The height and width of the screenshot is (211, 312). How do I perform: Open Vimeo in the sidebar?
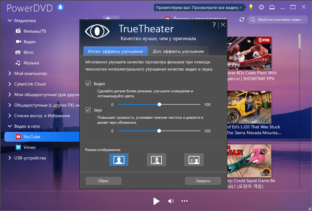(29, 147)
